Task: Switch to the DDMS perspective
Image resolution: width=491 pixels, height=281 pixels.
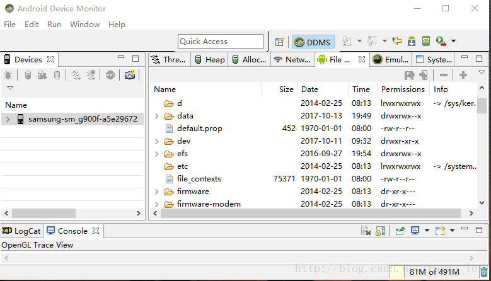Action: (x=313, y=42)
